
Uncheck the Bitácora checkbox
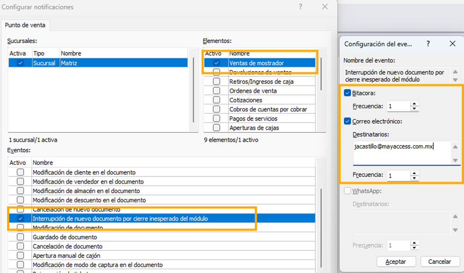[x=347, y=93]
